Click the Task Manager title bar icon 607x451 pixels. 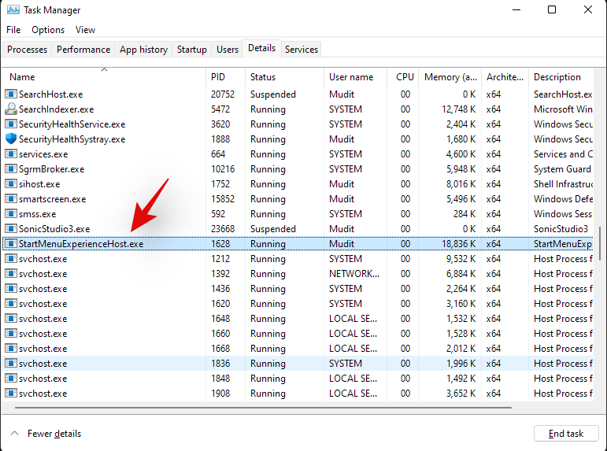point(11,10)
